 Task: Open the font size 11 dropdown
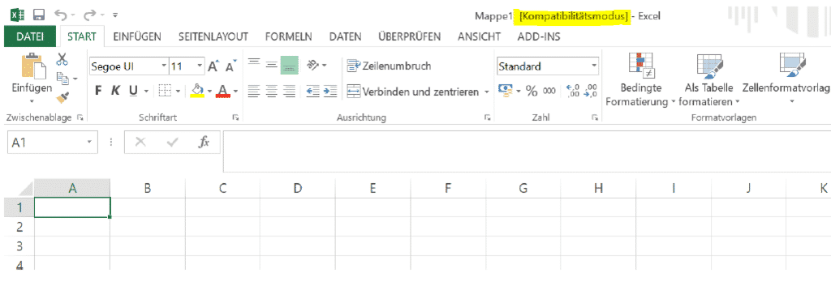[200, 66]
